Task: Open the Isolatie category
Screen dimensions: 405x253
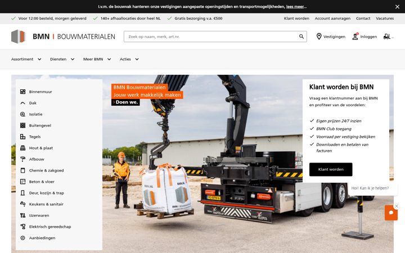Action: coord(35,114)
